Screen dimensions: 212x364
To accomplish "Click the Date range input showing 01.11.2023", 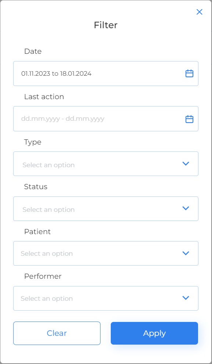I will coord(92,73).
